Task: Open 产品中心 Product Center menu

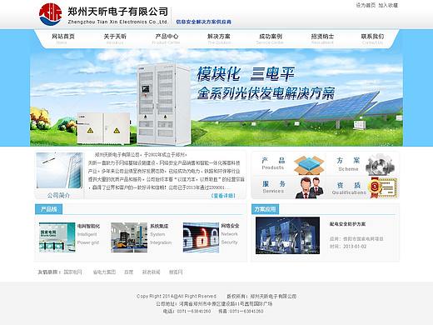Action: coord(167,39)
